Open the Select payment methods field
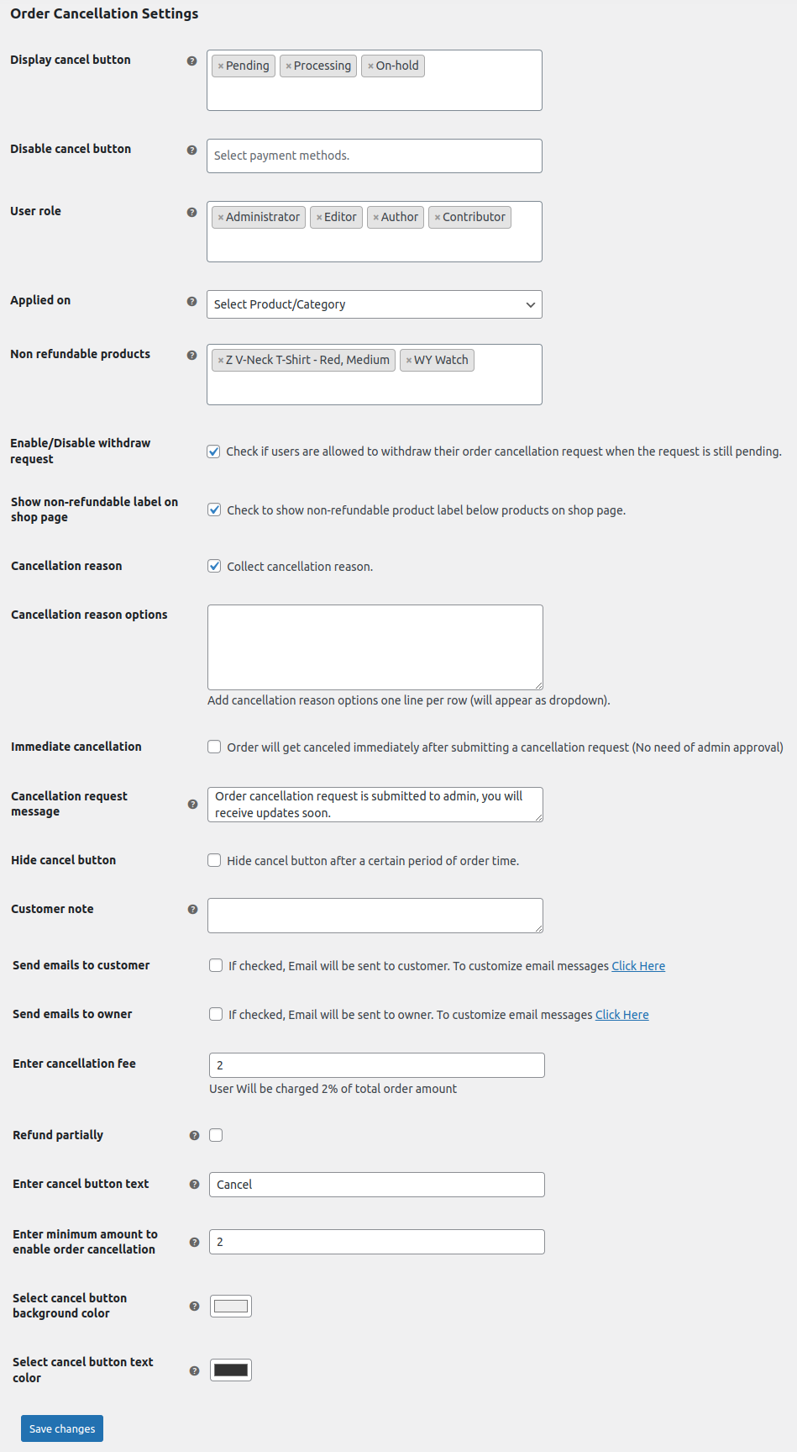This screenshot has height=1452, width=797. (374, 156)
